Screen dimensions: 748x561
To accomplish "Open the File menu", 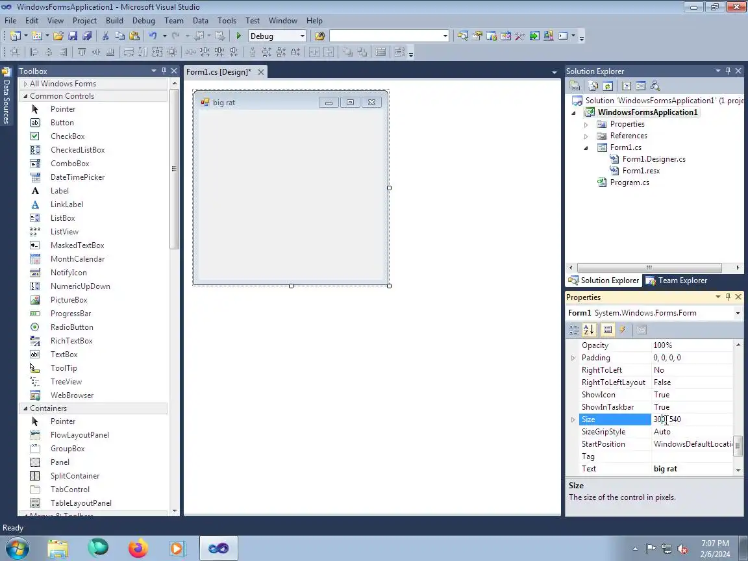I will pos(10,21).
